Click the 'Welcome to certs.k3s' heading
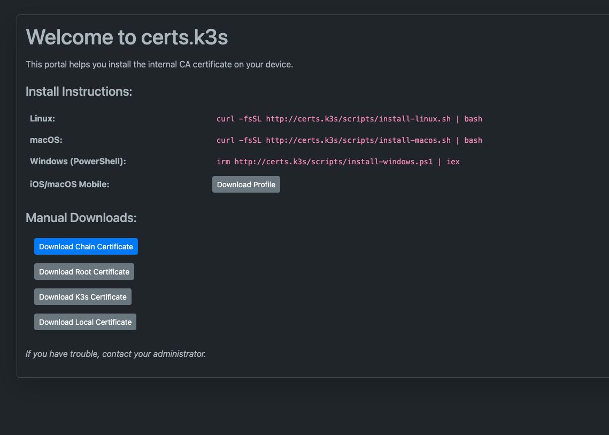This screenshot has width=609, height=435. tap(127, 37)
